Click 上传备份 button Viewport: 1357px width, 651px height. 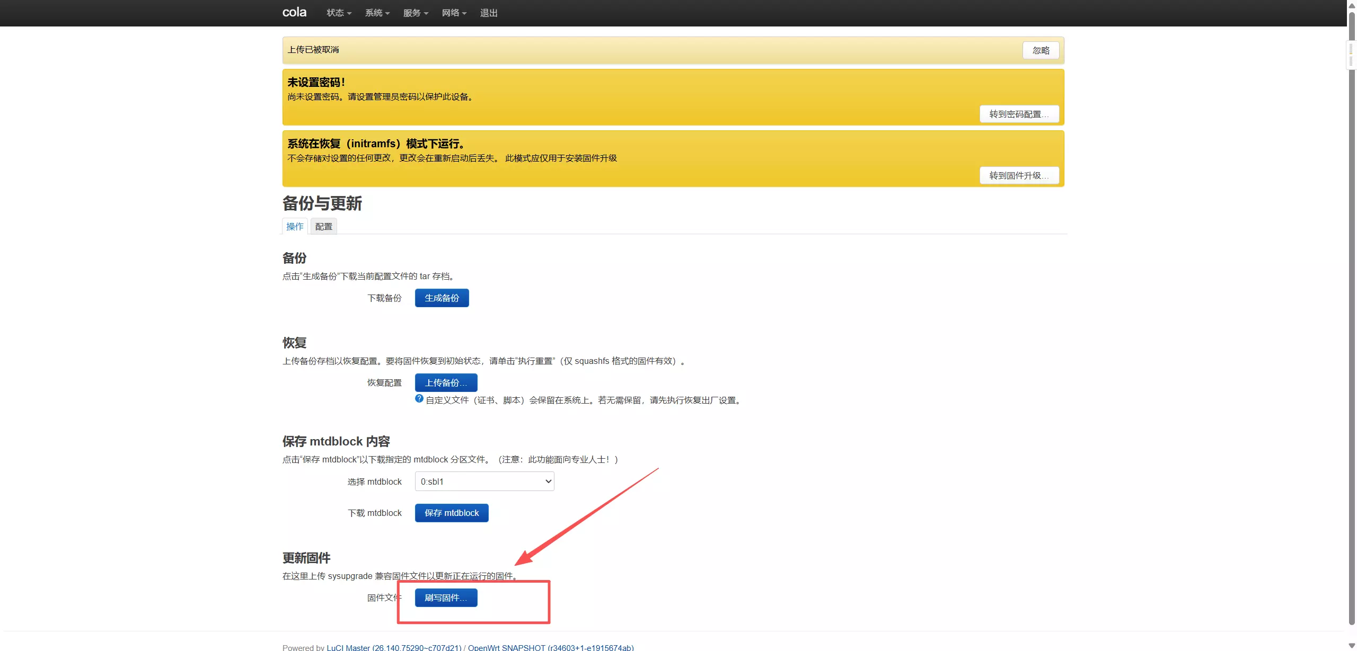(x=446, y=382)
